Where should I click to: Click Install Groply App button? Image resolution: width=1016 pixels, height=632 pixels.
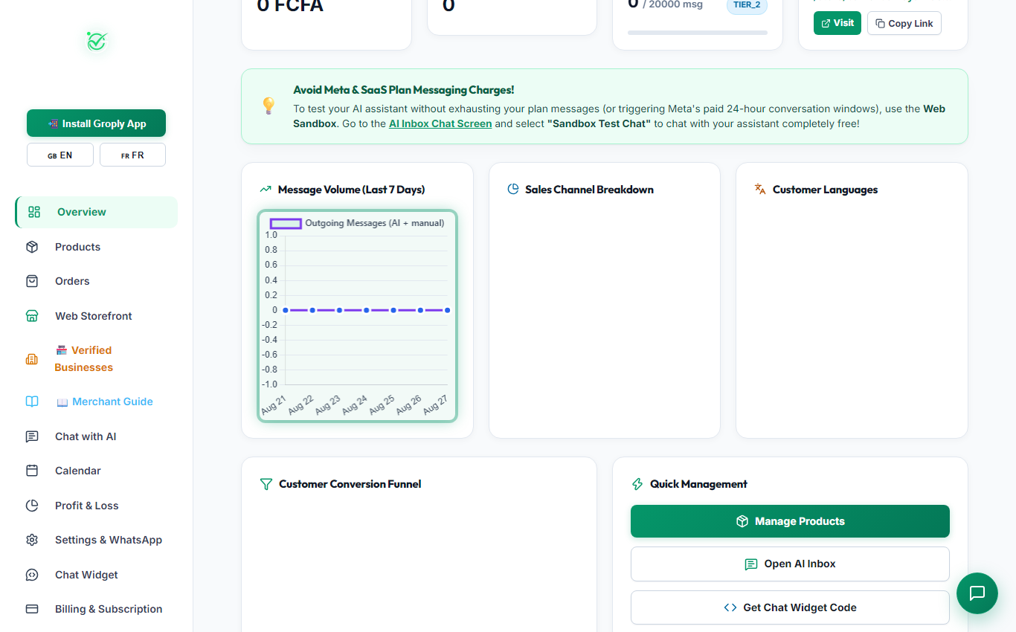point(97,123)
